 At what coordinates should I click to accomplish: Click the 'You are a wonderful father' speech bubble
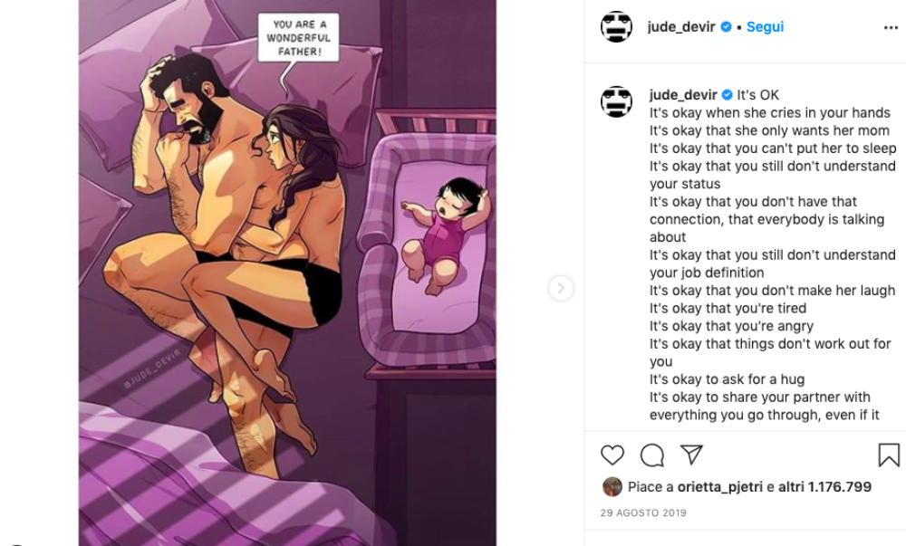pyautogui.click(x=298, y=38)
